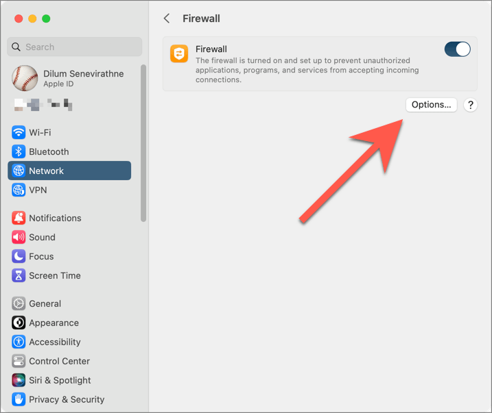The height and width of the screenshot is (413, 492).
Task: Click the Screen Time hourglass icon
Action: pos(19,275)
